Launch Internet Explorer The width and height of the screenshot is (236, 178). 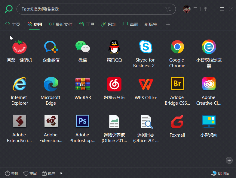tap(20, 84)
